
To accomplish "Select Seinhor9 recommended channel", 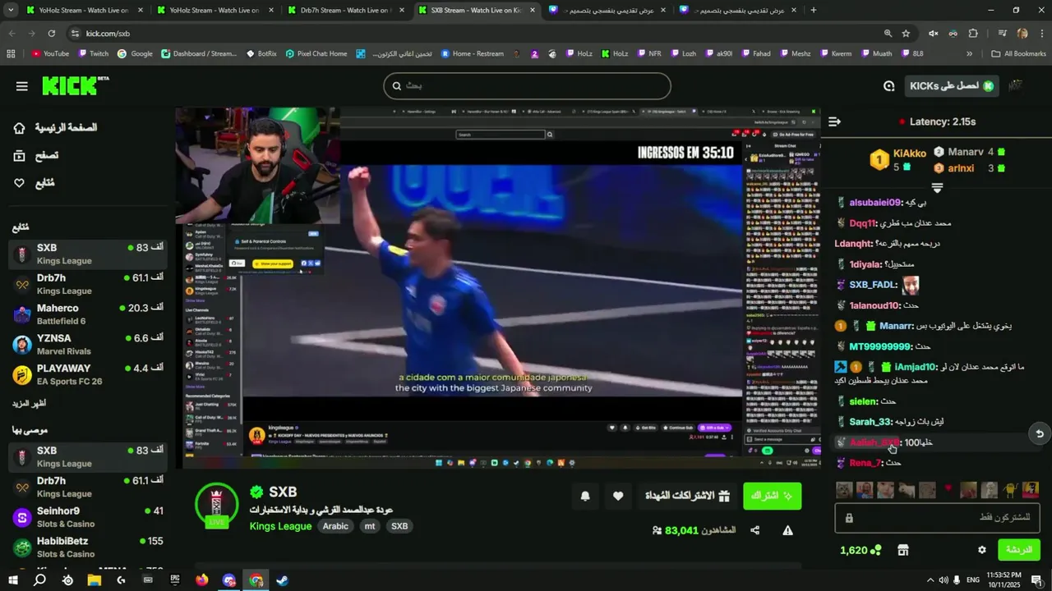I will click(x=87, y=517).
